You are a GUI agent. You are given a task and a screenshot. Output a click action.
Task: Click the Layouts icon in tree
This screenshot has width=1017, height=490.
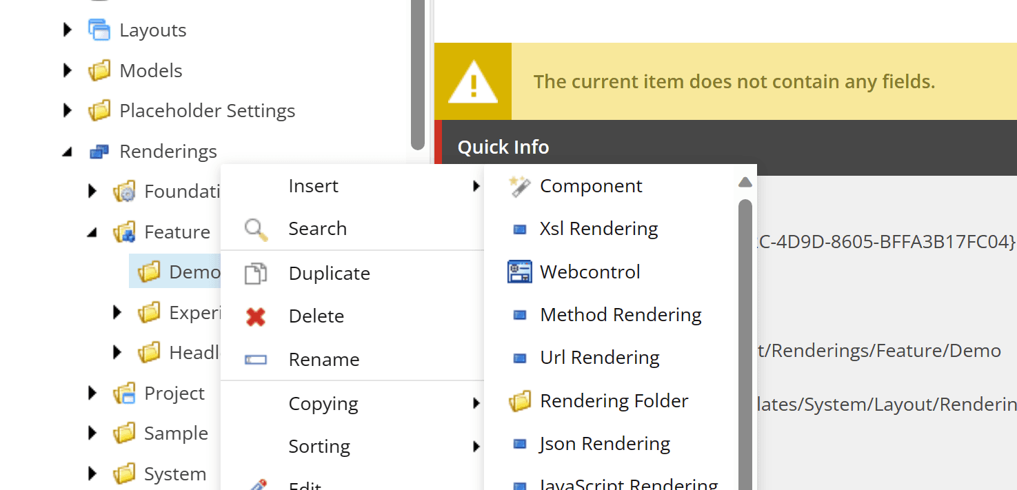[99, 30]
